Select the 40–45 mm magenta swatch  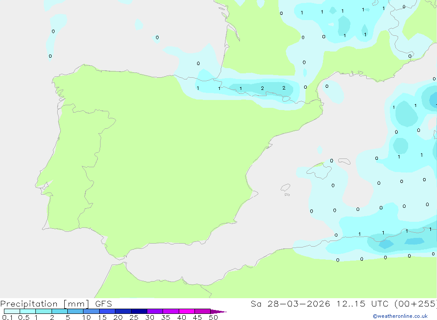coord(187,311)
